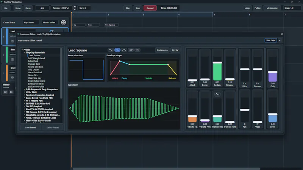The height and width of the screenshot is (170, 303).
Task: Click the tremolo LFO wave shape icon
Action: pos(217,94)
